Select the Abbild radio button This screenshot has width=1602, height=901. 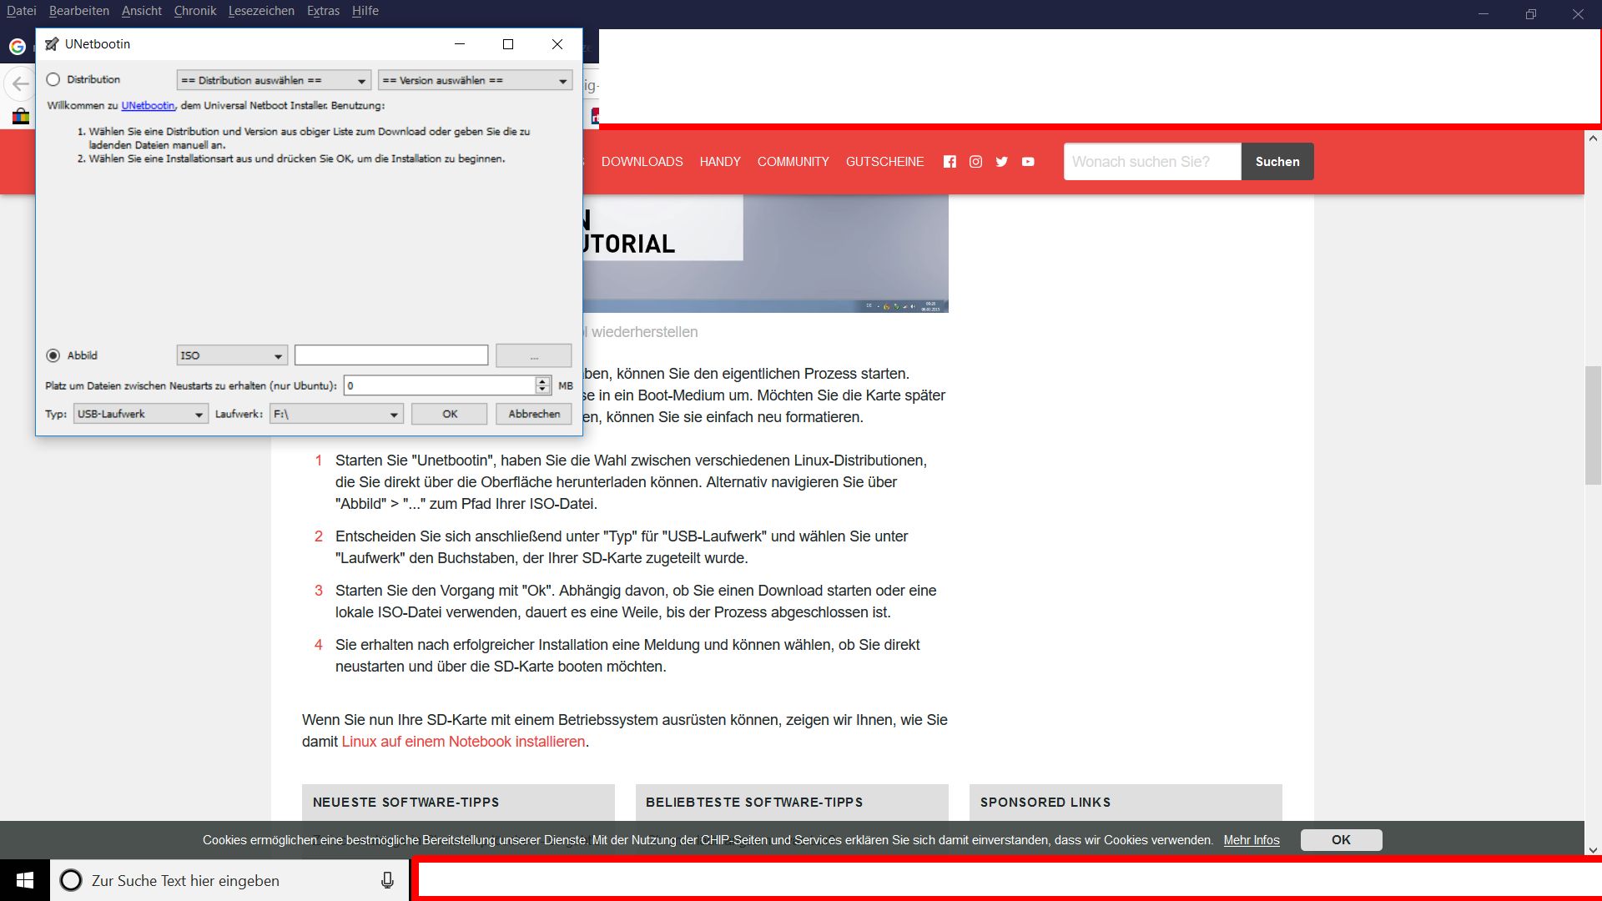[53, 355]
